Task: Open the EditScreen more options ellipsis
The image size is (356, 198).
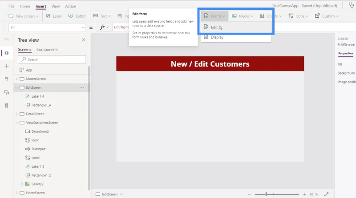Action: click(x=81, y=87)
